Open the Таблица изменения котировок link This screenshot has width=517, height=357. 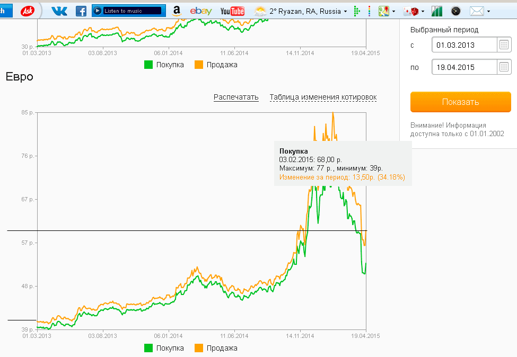[x=323, y=97]
